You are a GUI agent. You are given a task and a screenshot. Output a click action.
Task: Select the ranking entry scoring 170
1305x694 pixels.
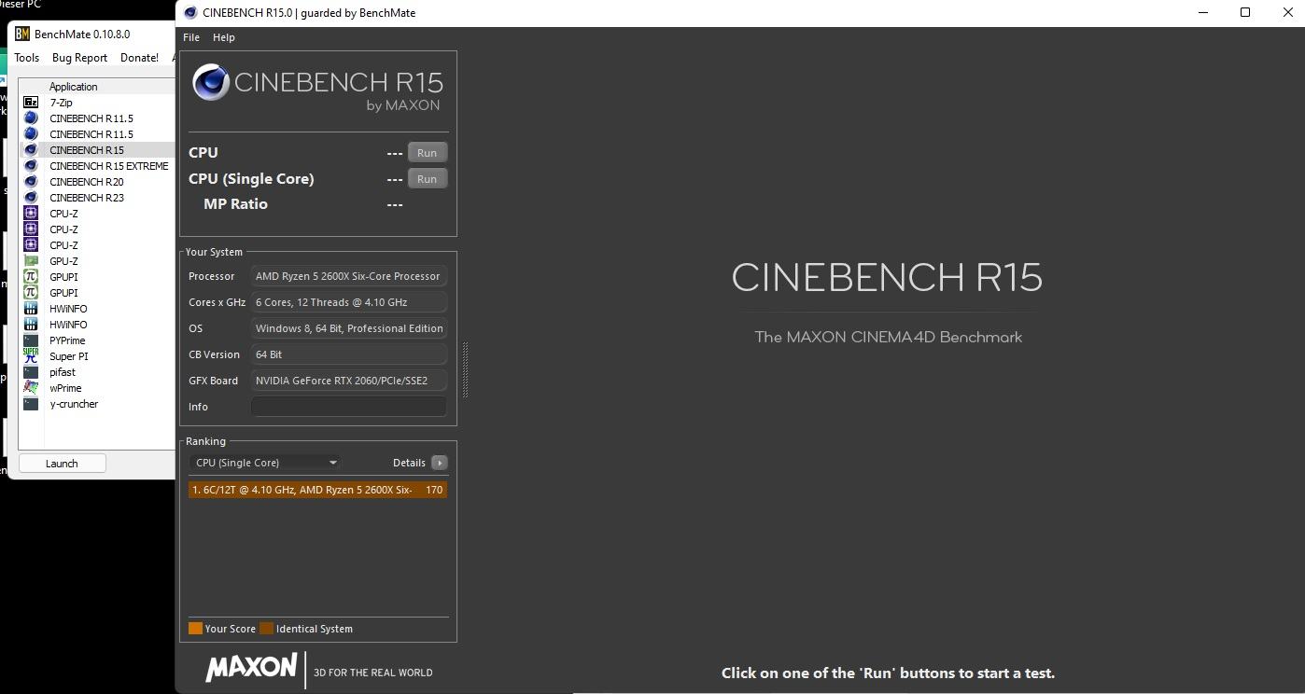(317, 490)
